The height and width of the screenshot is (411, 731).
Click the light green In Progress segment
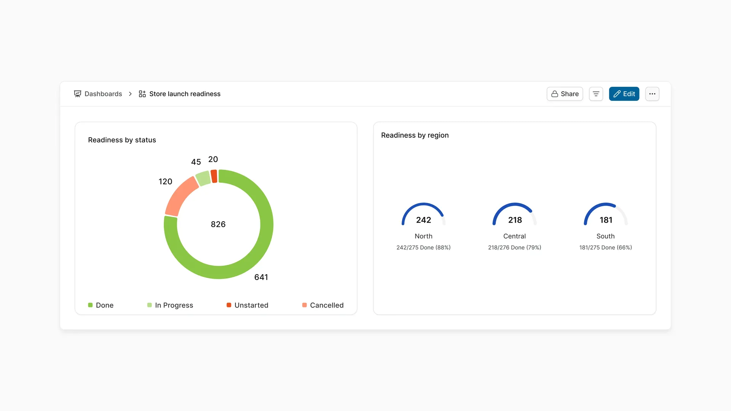(203, 178)
